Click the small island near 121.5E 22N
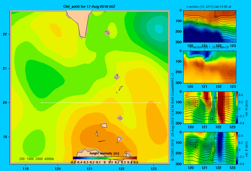This screenshot has height=171, width=251. click(107, 32)
